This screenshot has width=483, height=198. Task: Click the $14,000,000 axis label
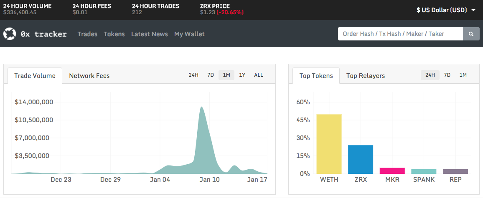click(x=34, y=102)
